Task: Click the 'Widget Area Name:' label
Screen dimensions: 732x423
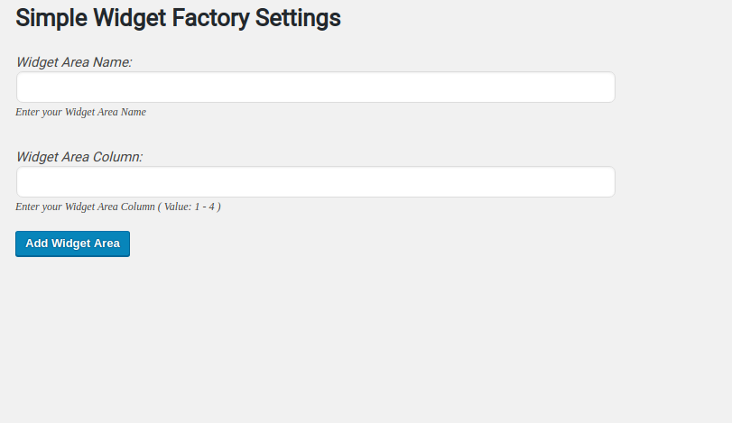Action: (74, 62)
